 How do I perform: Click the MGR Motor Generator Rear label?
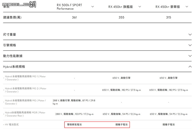(x=25, y=114)
